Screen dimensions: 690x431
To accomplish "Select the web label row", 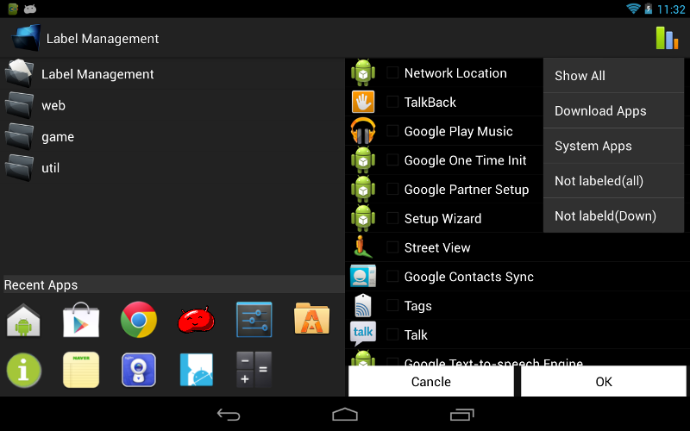I will (172, 105).
